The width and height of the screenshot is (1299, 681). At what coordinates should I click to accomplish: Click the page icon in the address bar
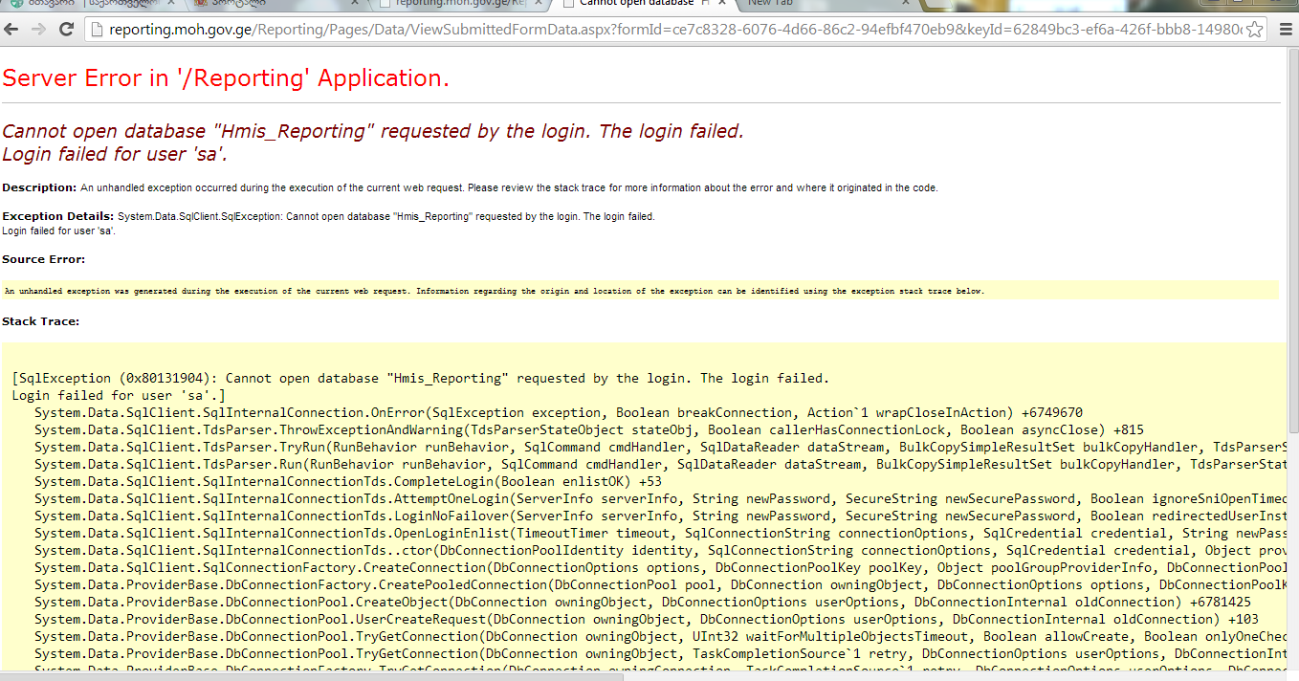(97, 30)
